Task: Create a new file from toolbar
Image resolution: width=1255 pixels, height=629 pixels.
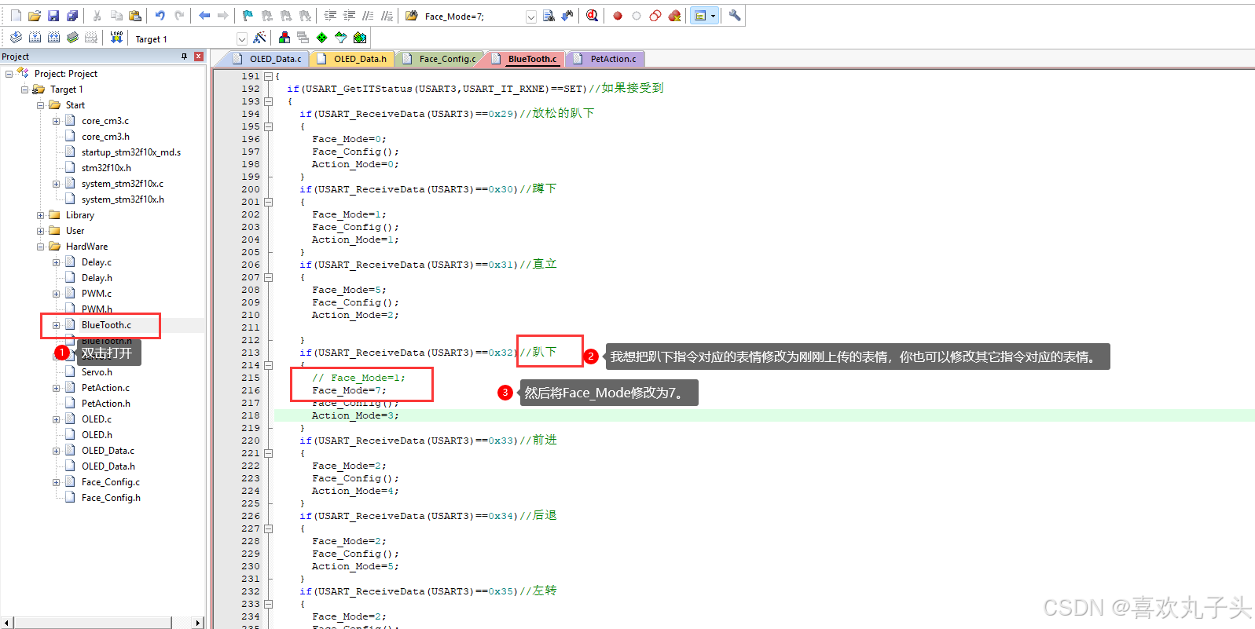Action: [16, 16]
